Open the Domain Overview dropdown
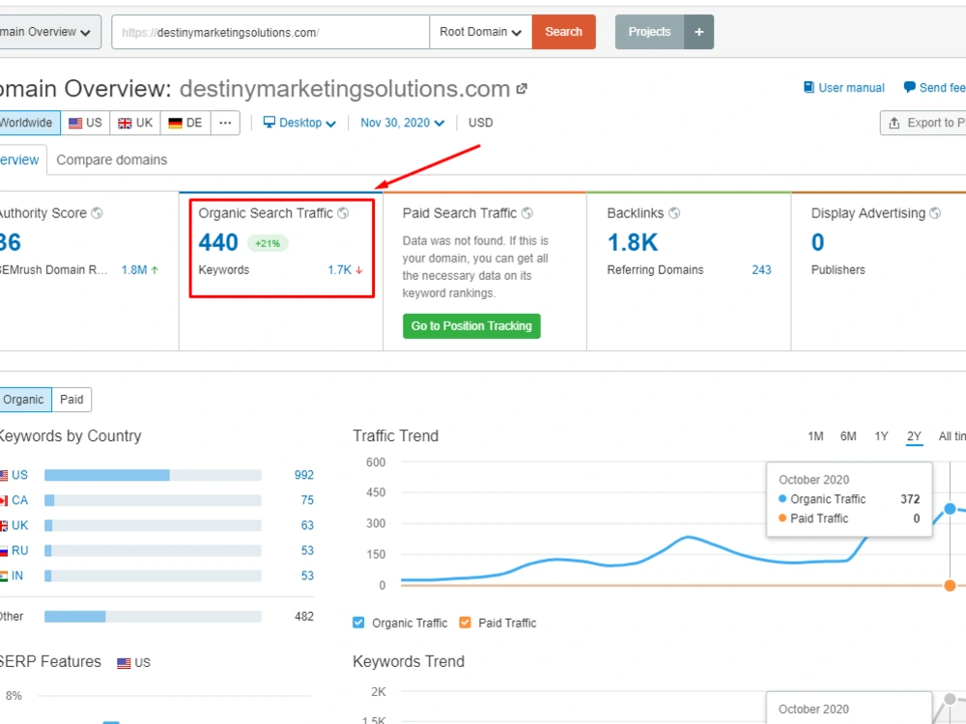Viewport: 966px width, 724px height. pyautogui.click(x=49, y=32)
